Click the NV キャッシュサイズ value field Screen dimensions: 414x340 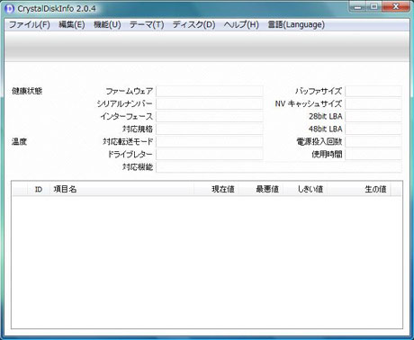coord(373,103)
